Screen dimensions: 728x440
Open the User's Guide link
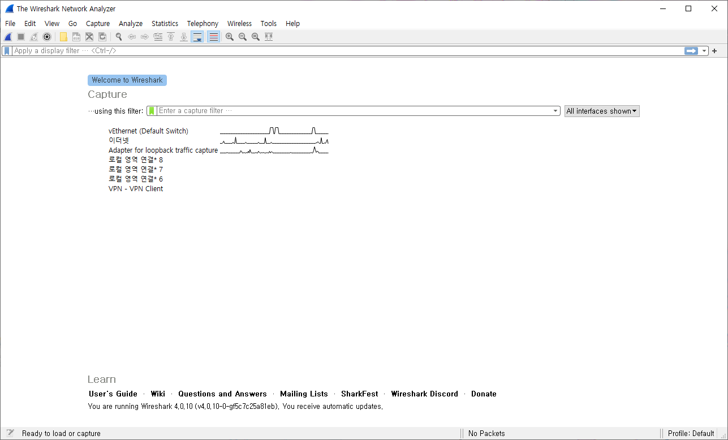pyautogui.click(x=113, y=394)
